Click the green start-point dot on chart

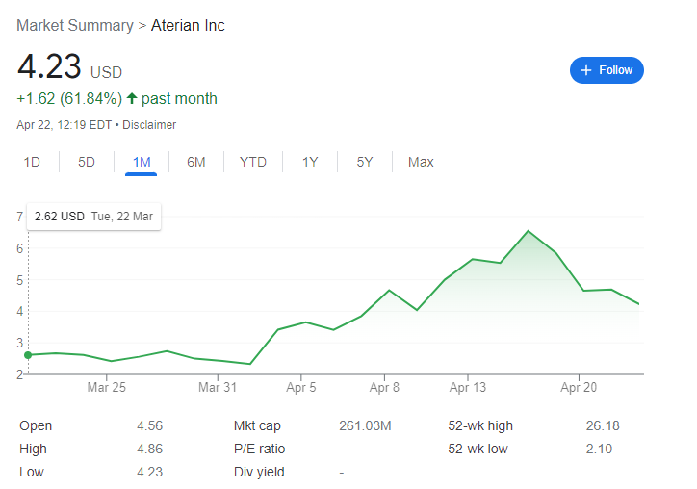click(27, 355)
